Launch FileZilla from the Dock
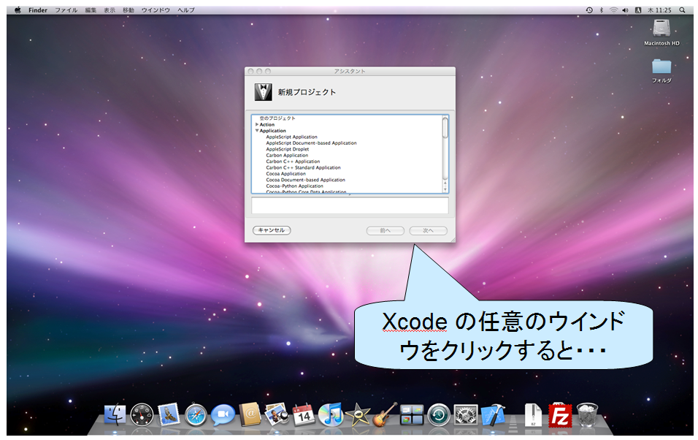 click(x=559, y=415)
